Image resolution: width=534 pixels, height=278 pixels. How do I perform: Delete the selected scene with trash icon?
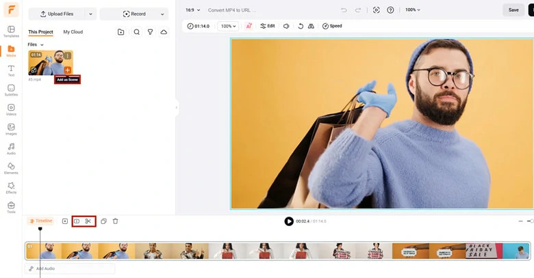(x=116, y=221)
